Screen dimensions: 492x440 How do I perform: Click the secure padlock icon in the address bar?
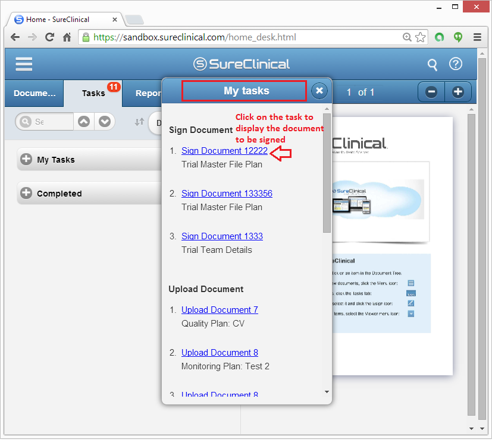(86, 37)
